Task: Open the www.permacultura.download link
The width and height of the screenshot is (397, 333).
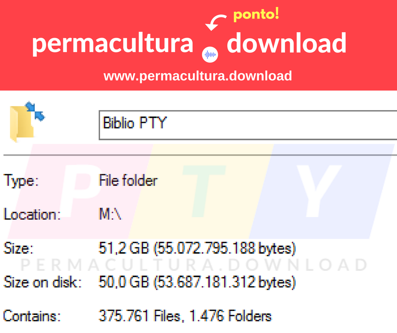Action: click(198, 76)
